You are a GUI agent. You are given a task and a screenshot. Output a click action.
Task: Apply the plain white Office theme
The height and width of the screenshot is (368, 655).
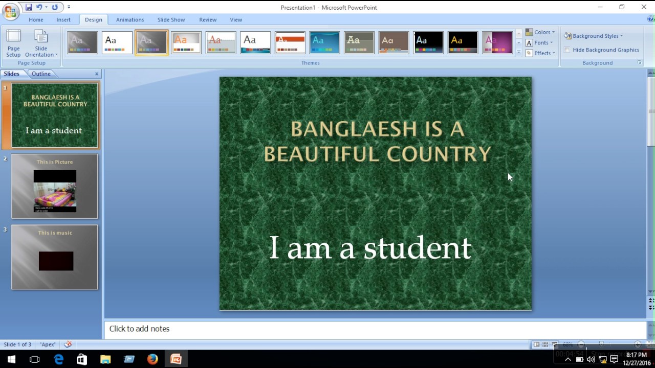coord(117,43)
